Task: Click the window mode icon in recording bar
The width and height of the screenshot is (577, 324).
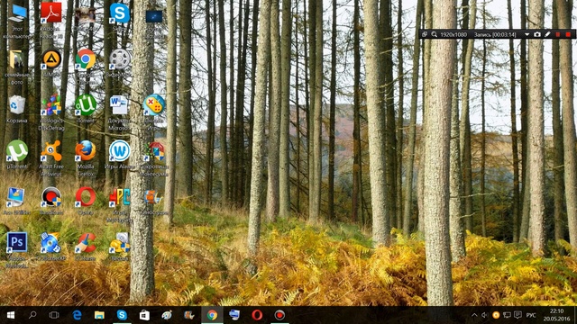Action: [425, 34]
